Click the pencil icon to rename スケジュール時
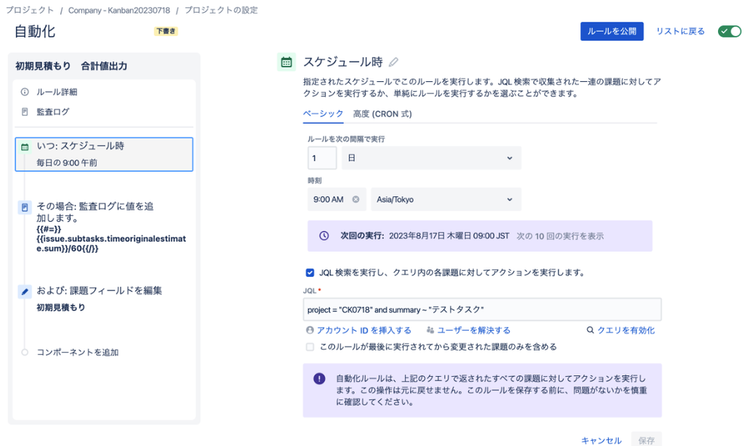The image size is (752, 446). pyautogui.click(x=394, y=61)
